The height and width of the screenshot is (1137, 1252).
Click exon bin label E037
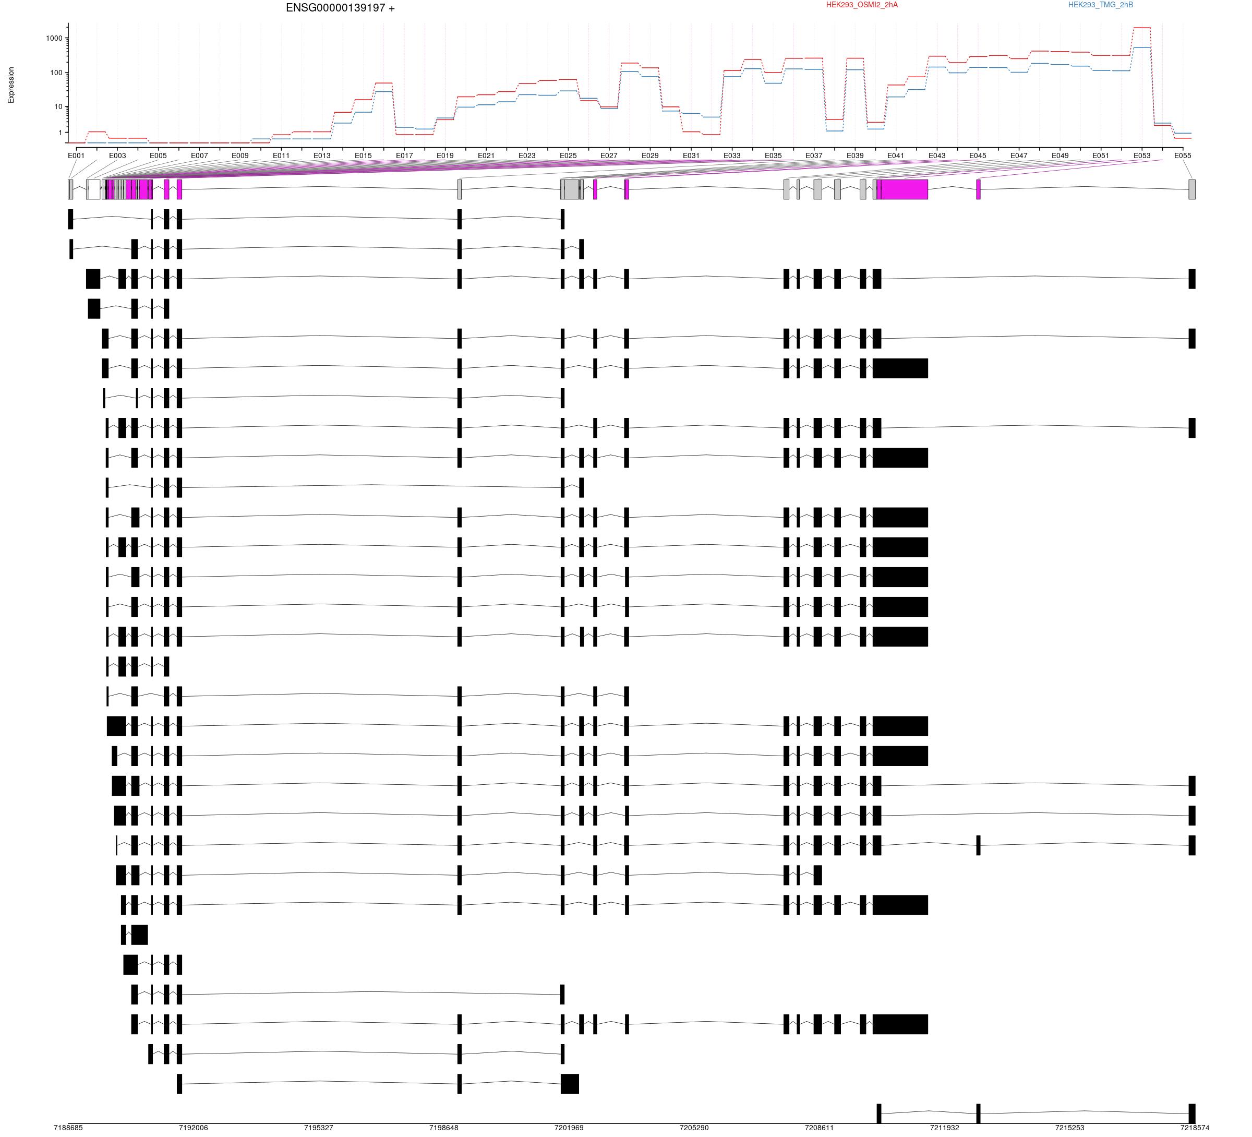tap(814, 156)
